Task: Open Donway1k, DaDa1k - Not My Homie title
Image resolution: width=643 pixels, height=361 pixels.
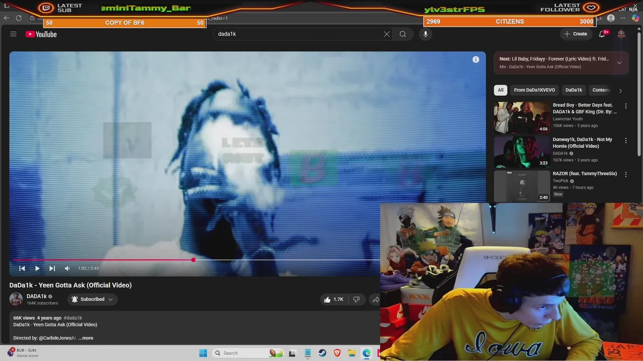Action: [x=583, y=143]
